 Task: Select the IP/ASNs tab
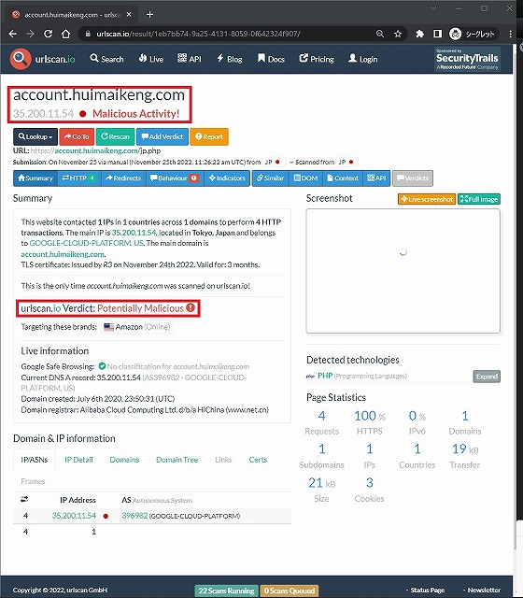[x=35, y=460]
